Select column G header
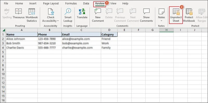This screenshot has width=208, height=103. pos(152,30)
